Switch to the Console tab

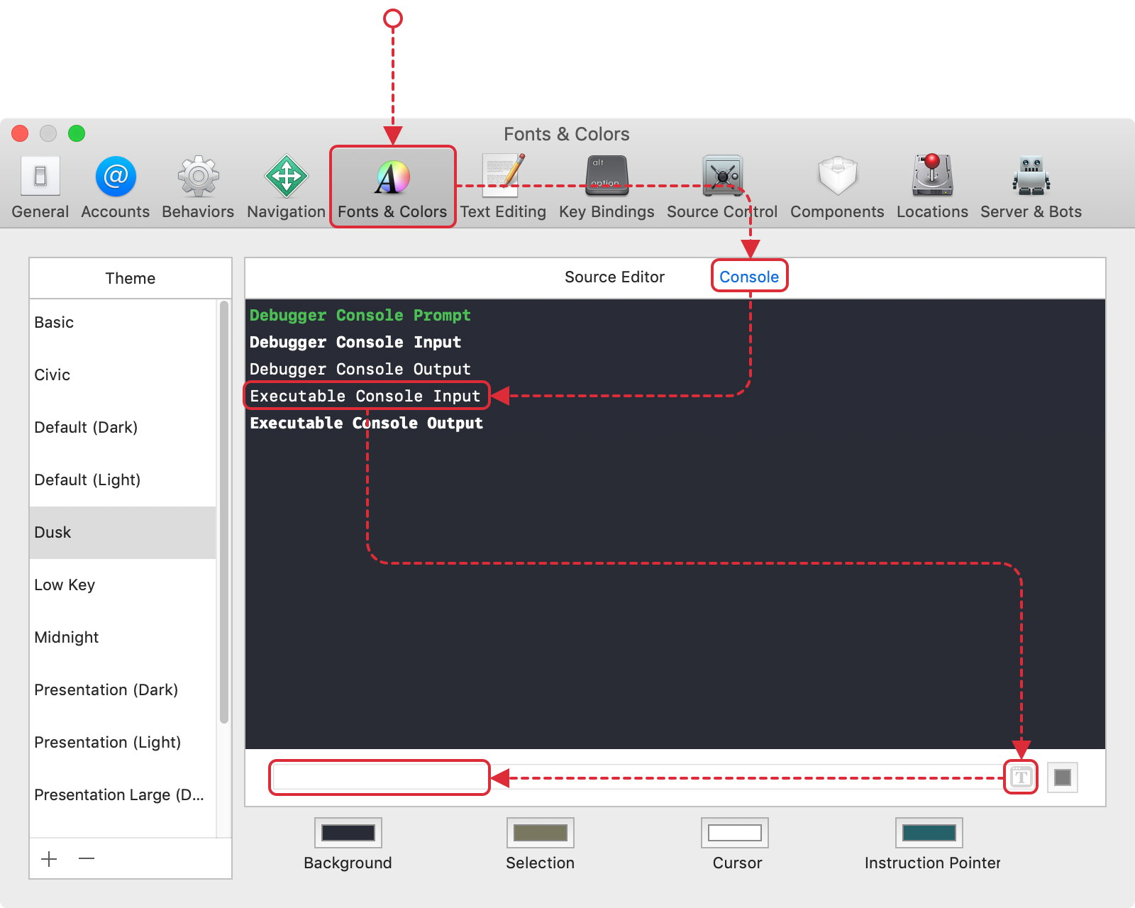(x=749, y=277)
